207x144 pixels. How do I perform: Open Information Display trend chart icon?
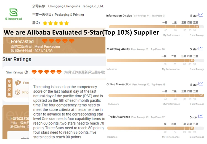[201, 15]
